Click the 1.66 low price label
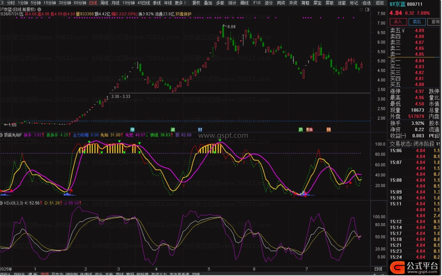The width and height of the screenshot is (442, 276). pyautogui.click(x=12, y=125)
